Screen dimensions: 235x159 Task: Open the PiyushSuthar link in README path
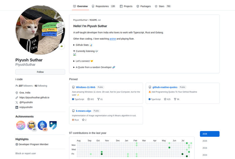80,20
